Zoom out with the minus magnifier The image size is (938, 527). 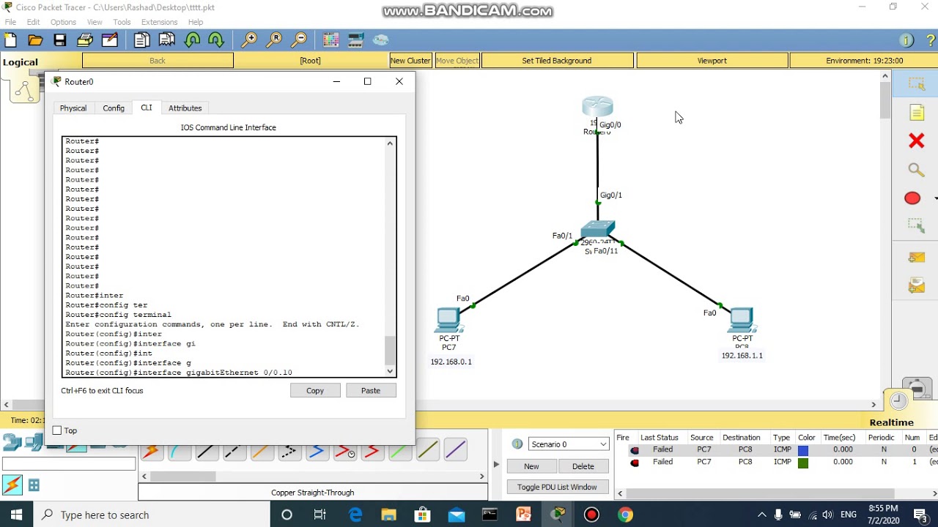(x=299, y=40)
